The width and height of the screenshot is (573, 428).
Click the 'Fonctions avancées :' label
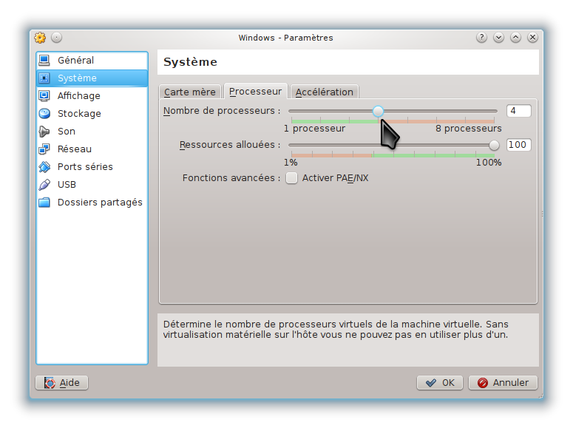click(x=231, y=178)
